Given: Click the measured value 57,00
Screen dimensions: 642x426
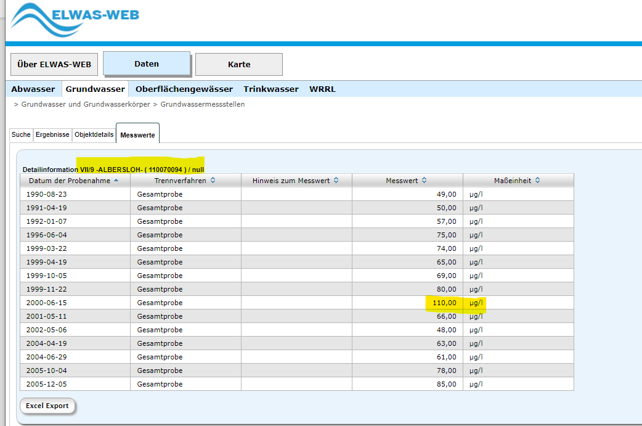Looking at the screenshot, I should tap(446, 221).
